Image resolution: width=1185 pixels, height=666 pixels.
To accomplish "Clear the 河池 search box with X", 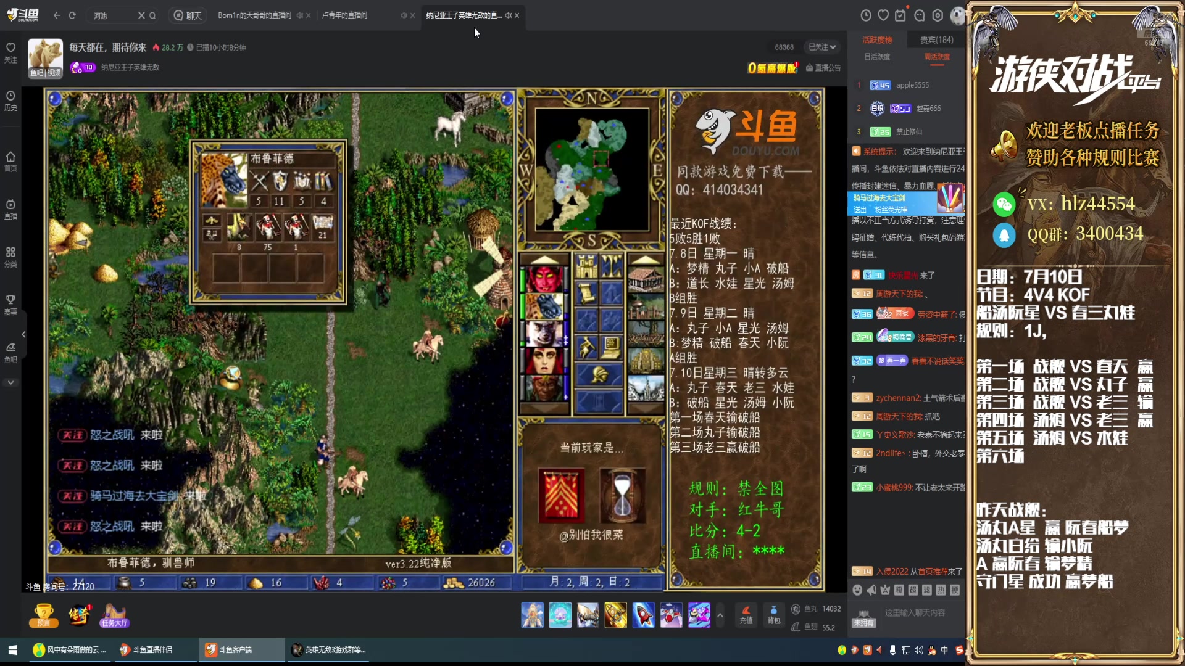I will pos(141,15).
